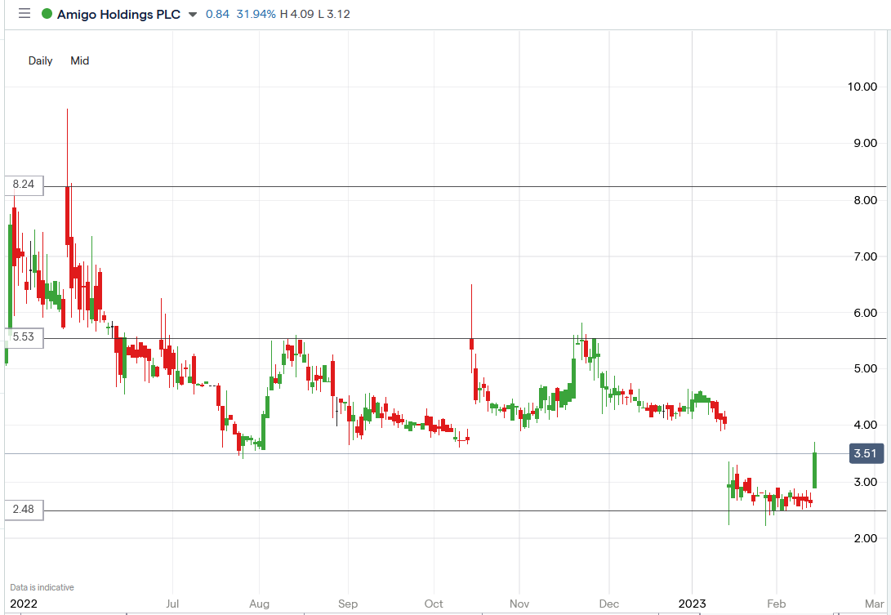Viewport: 891px width, 615px height.
Task: Select the Amigo Holdings PLC title
Action: click(x=118, y=14)
